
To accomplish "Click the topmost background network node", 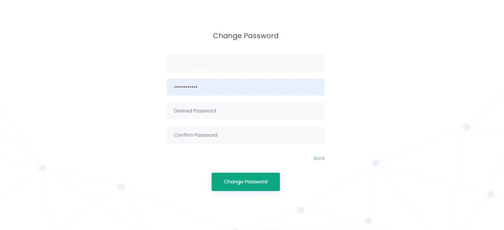I will pos(467,127).
